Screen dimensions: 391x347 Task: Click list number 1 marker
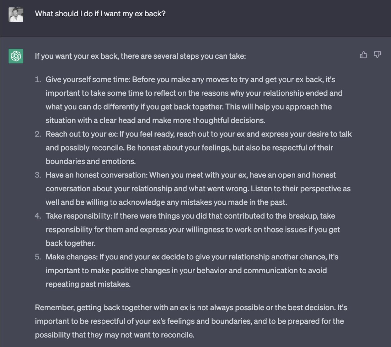coord(38,80)
